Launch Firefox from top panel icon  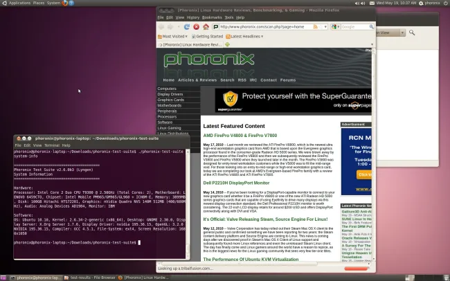[x=66, y=3]
